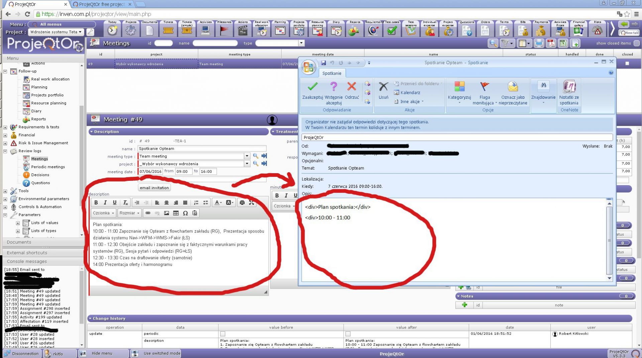This screenshot has height=358, width=642.
Task: Click the Meetings list search magnifier
Action: pyautogui.click(x=493, y=43)
